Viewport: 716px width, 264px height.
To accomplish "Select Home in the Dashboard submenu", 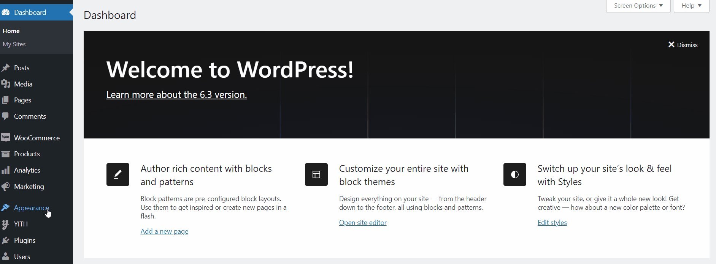I will click(x=11, y=31).
